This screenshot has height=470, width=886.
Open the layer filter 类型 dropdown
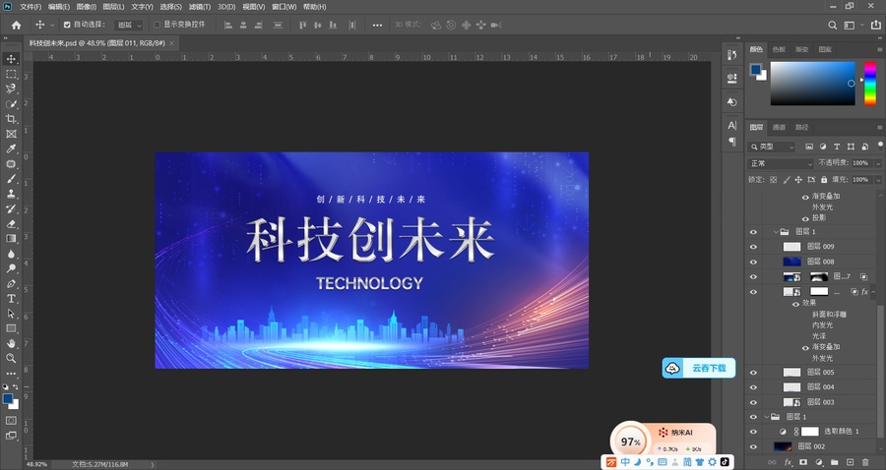click(771, 147)
